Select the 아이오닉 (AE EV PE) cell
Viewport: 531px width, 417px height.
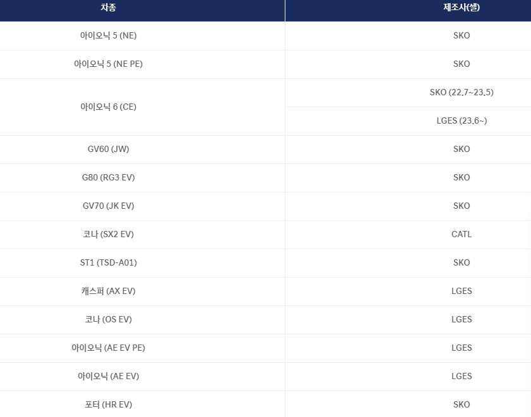coord(108,348)
